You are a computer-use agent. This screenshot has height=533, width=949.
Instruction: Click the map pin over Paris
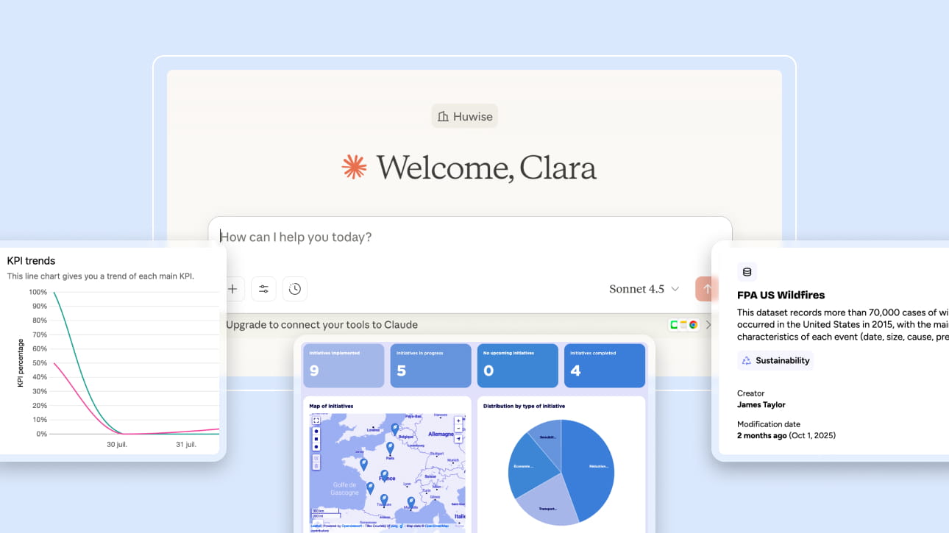tap(390, 447)
